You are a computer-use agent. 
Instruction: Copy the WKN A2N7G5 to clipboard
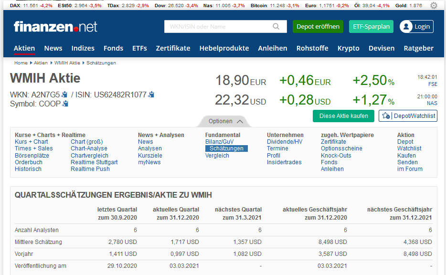64,95
